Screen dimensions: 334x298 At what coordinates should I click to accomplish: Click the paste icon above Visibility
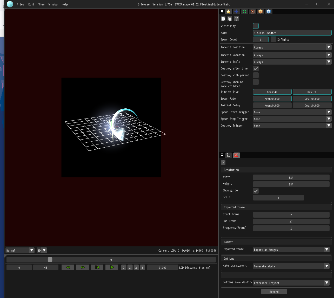[x=230, y=19]
